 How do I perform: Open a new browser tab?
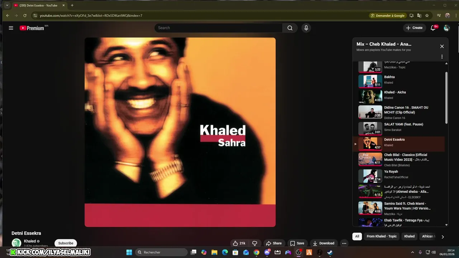point(72,5)
